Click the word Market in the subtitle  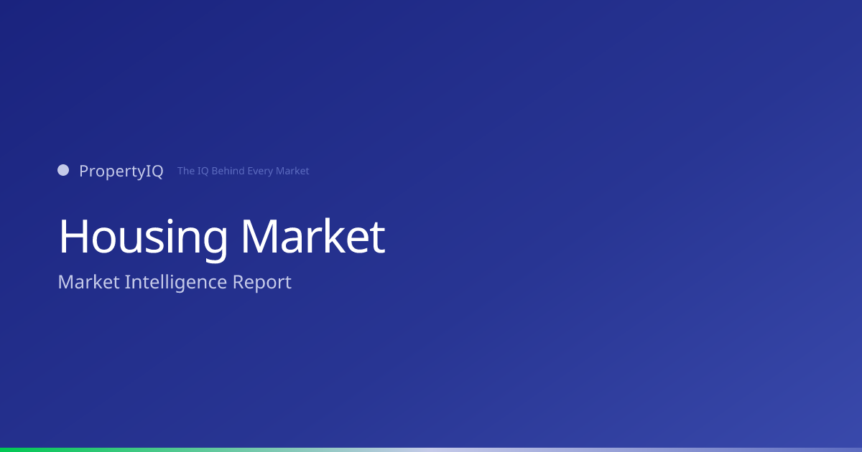[x=88, y=282]
